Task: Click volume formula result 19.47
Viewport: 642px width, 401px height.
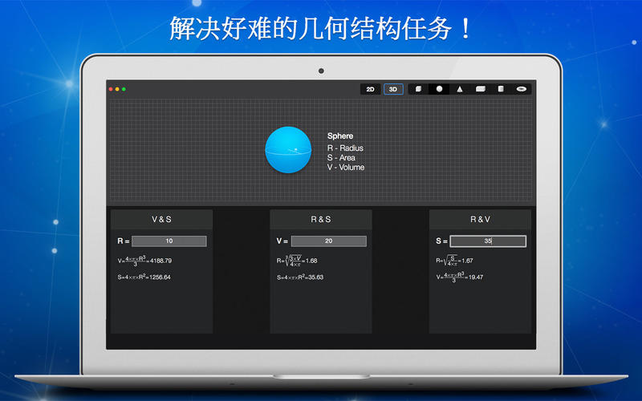Action: pos(476,277)
